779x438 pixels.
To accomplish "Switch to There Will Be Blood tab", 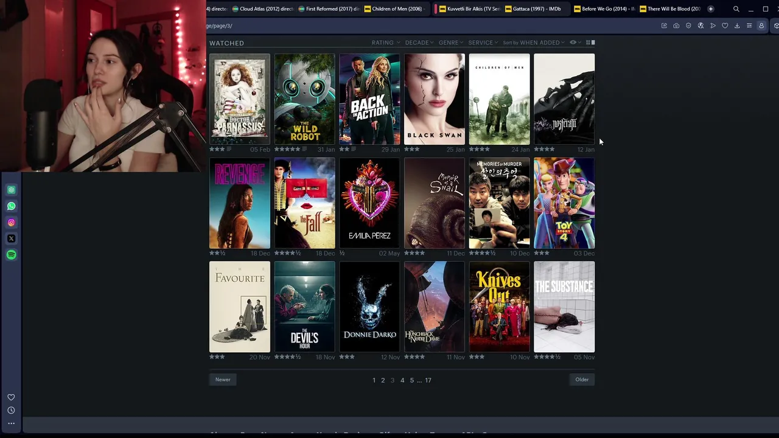I will (x=670, y=9).
